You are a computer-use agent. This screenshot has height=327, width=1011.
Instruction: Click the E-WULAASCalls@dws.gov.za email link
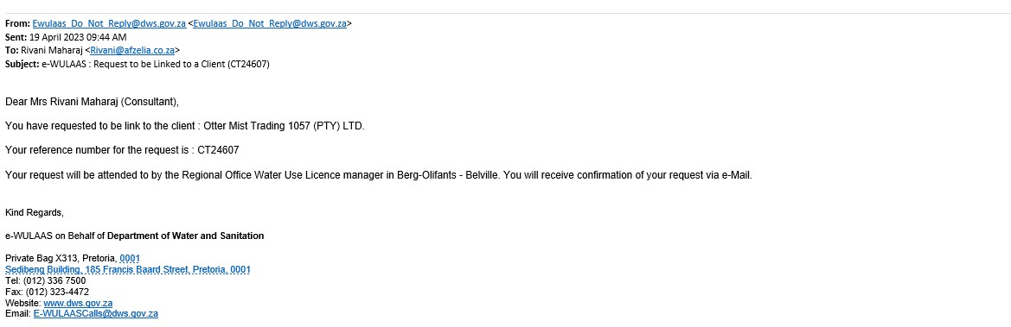pyautogui.click(x=95, y=313)
